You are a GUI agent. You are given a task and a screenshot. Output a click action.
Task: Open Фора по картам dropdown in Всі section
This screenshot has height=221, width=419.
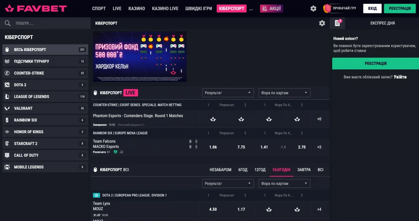click(x=284, y=184)
